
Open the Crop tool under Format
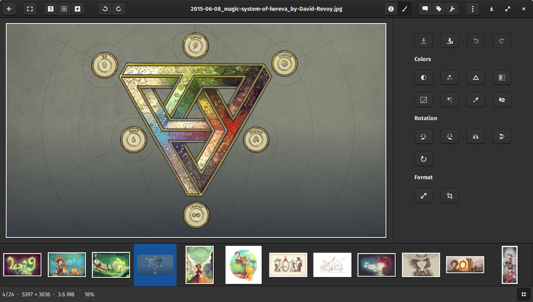pyautogui.click(x=450, y=196)
